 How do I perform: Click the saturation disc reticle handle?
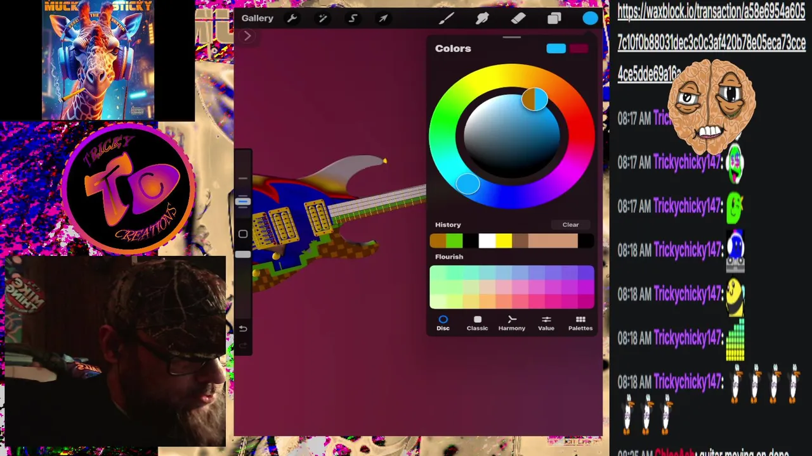[535, 99]
